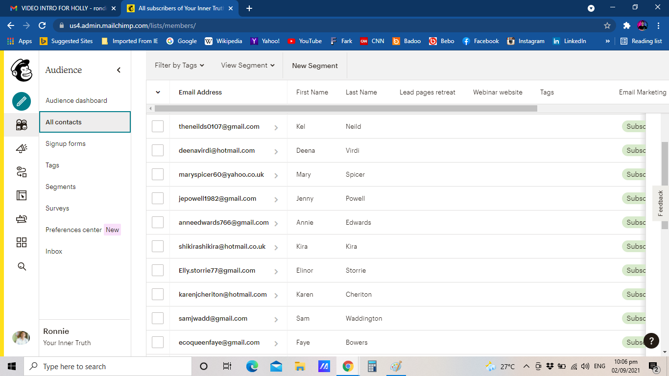This screenshot has height=376, width=669.
Task: Open Ronnie's profile avatar
Action: click(21, 338)
